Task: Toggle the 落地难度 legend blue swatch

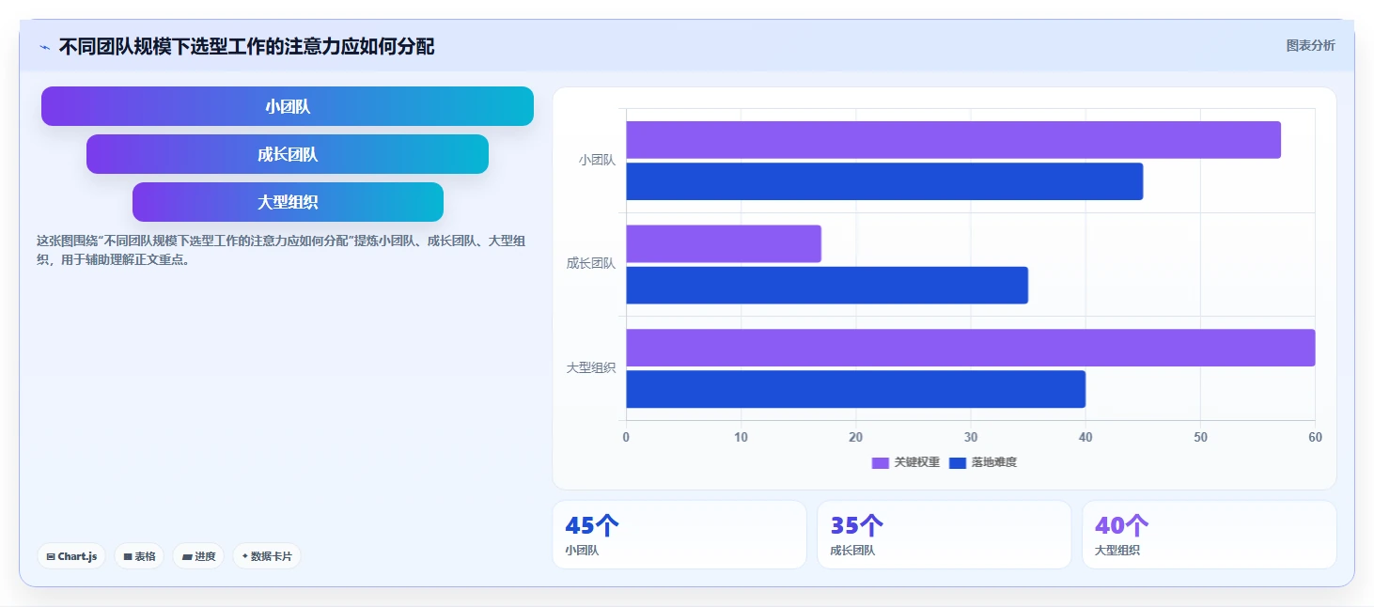Action: 958,462
